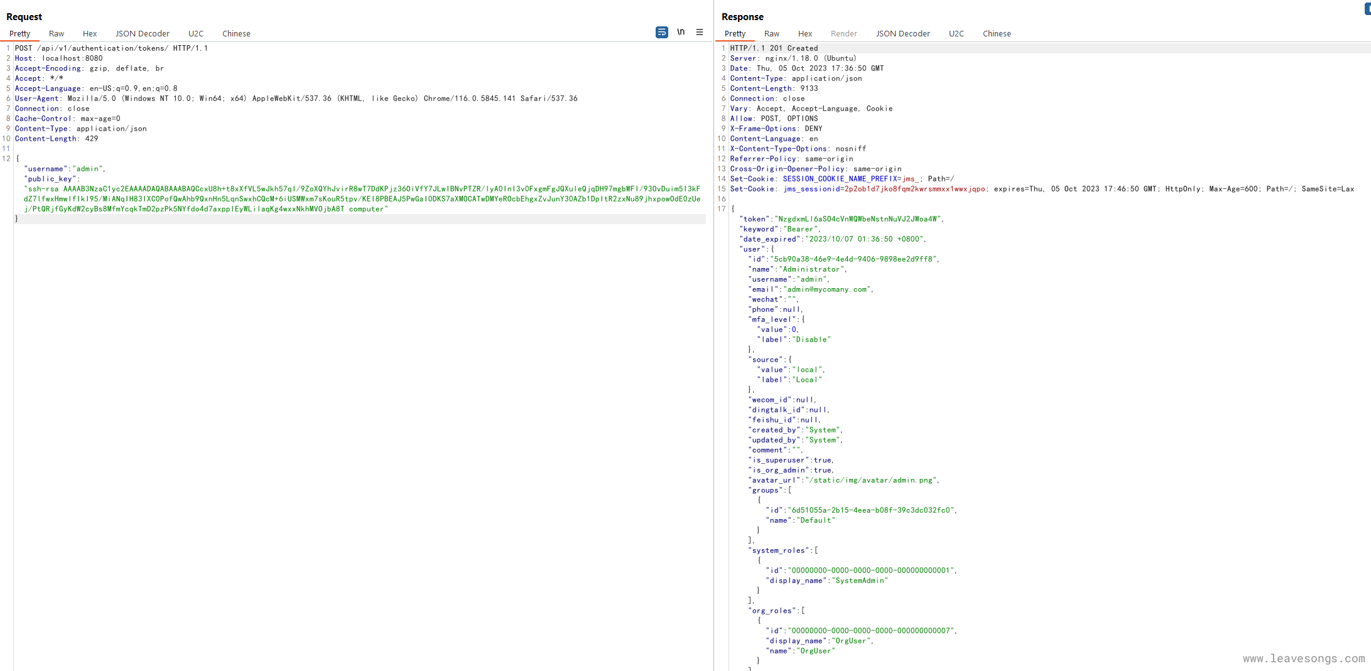1371x671 pixels.
Task: Toggle the \n non-printable characters button
Action: (x=681, y=32)
